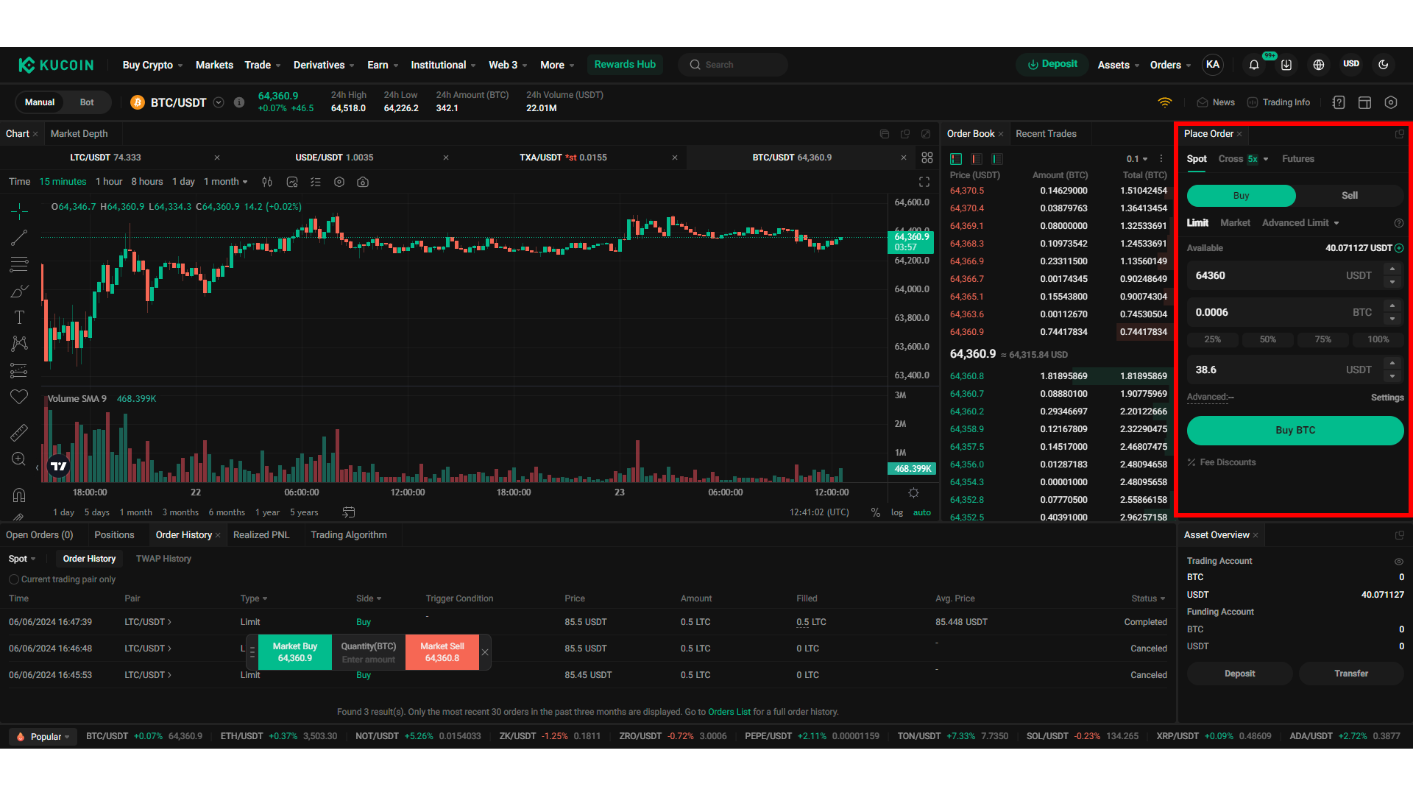Screen dimensions: 1413x795
Task: Click the search field in header
Action: point(733,65)
